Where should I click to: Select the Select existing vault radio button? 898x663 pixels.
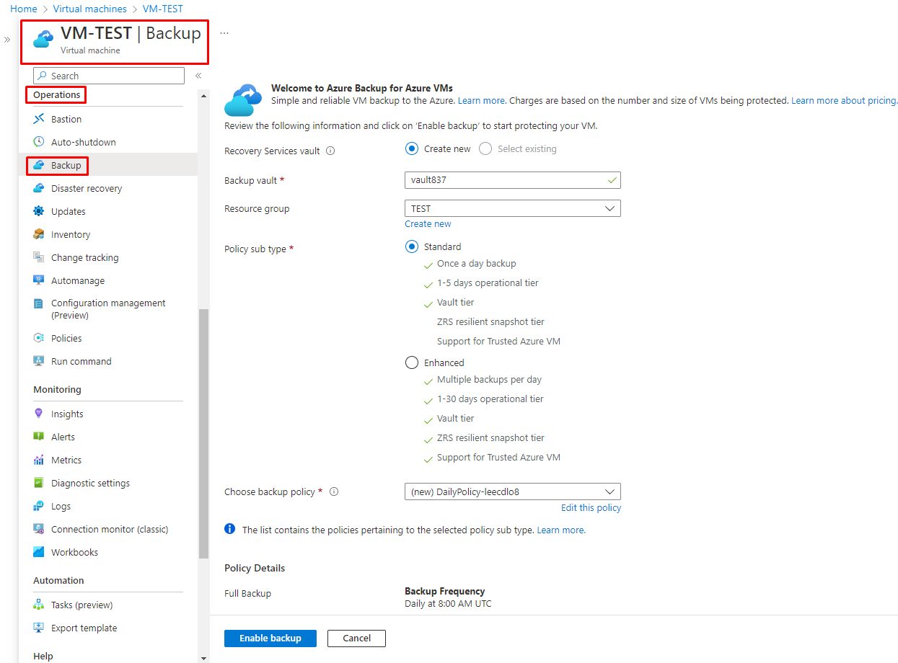(x=485, y=149)
